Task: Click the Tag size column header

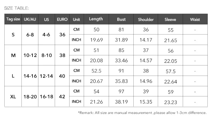Action: coord(13,19)
